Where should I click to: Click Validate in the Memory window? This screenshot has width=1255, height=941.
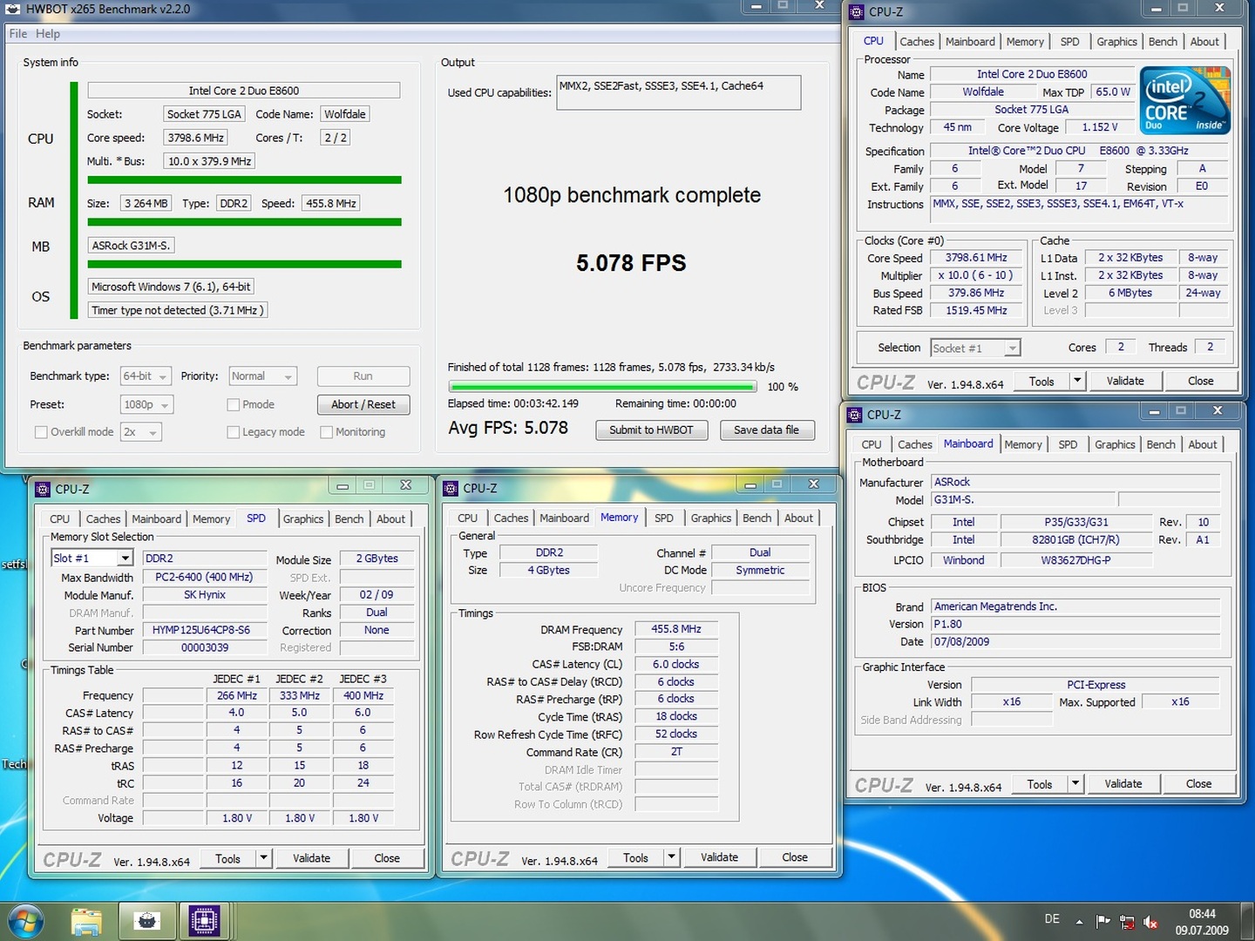tap(720, 857)
